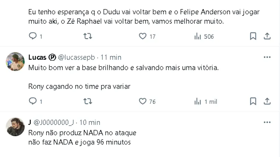The width and height of the screenshot is (280, 157).
Task: Visit the @J0000000_J profile handle
Action: pyautogui.click(x=55, y=122)
